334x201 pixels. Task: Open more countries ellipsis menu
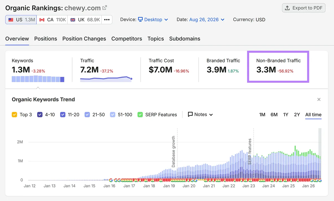107,20
